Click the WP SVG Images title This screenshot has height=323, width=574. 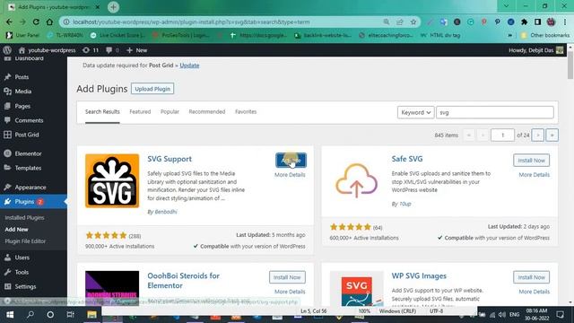coord(419,275)
